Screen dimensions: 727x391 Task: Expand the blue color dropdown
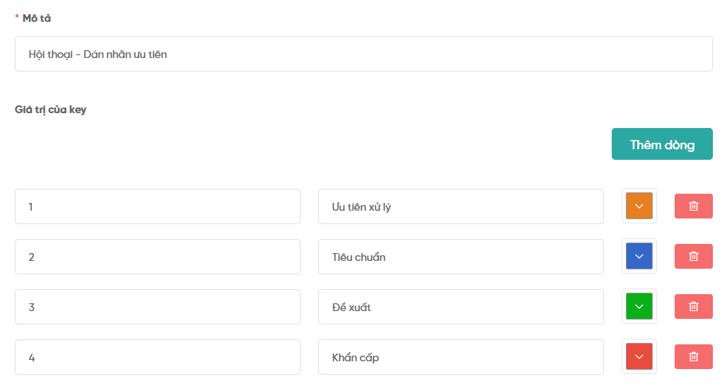tap(639, 256)
